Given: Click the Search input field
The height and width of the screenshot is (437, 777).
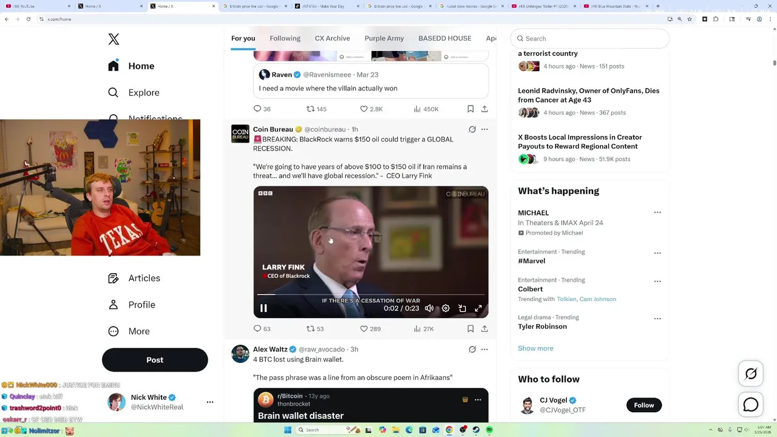Looking at the screenshot, I should pos(590,38).
